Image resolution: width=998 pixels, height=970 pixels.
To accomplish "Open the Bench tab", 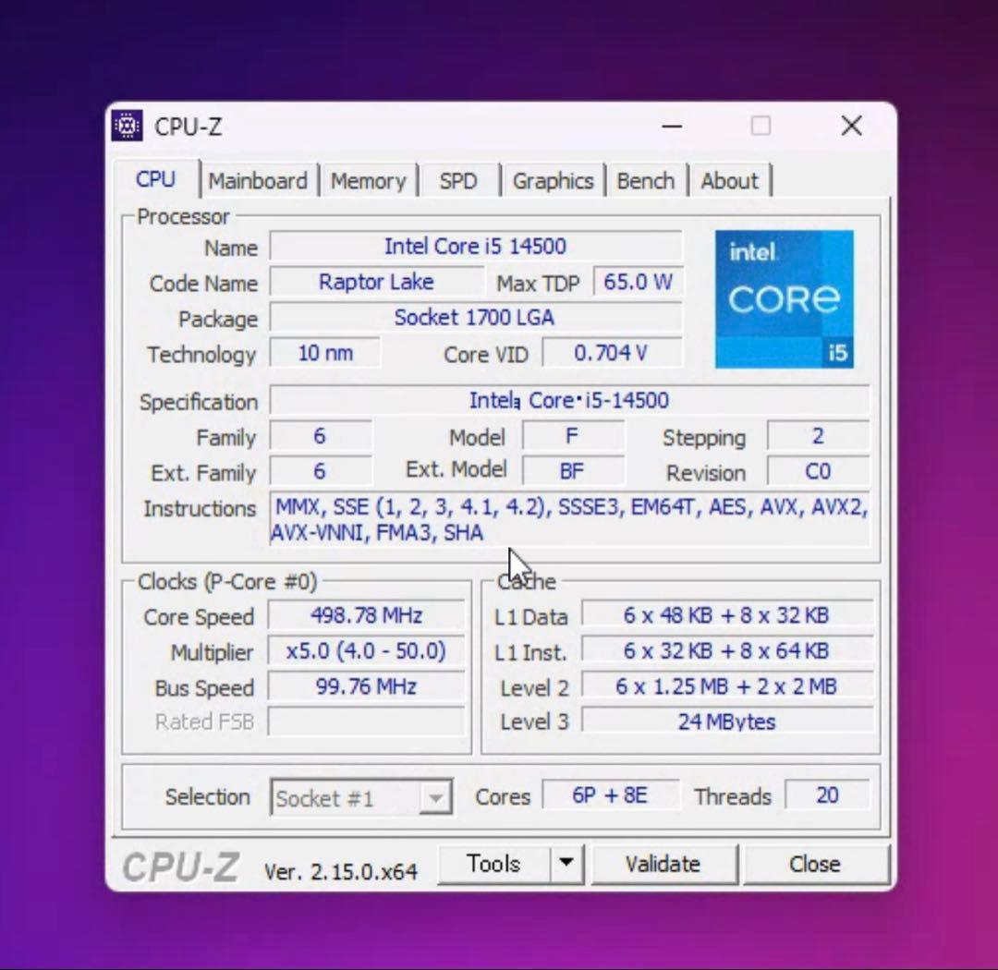I will click(646, 180).
